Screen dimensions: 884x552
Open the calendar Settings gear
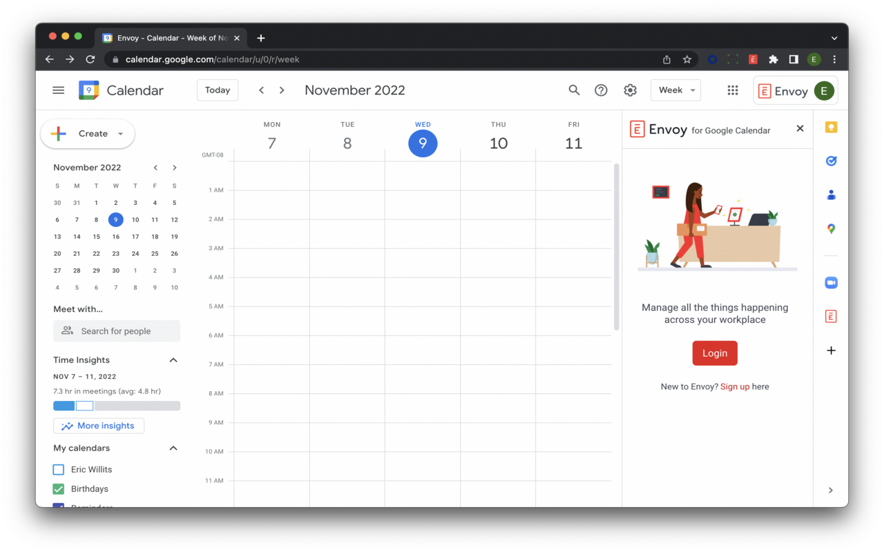pos(630,90)
